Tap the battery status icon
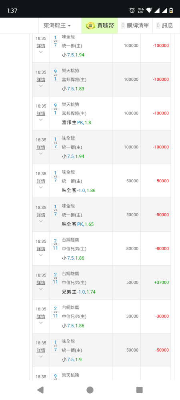180x400 pixels. pyautogui.click(x=171, y=10)
